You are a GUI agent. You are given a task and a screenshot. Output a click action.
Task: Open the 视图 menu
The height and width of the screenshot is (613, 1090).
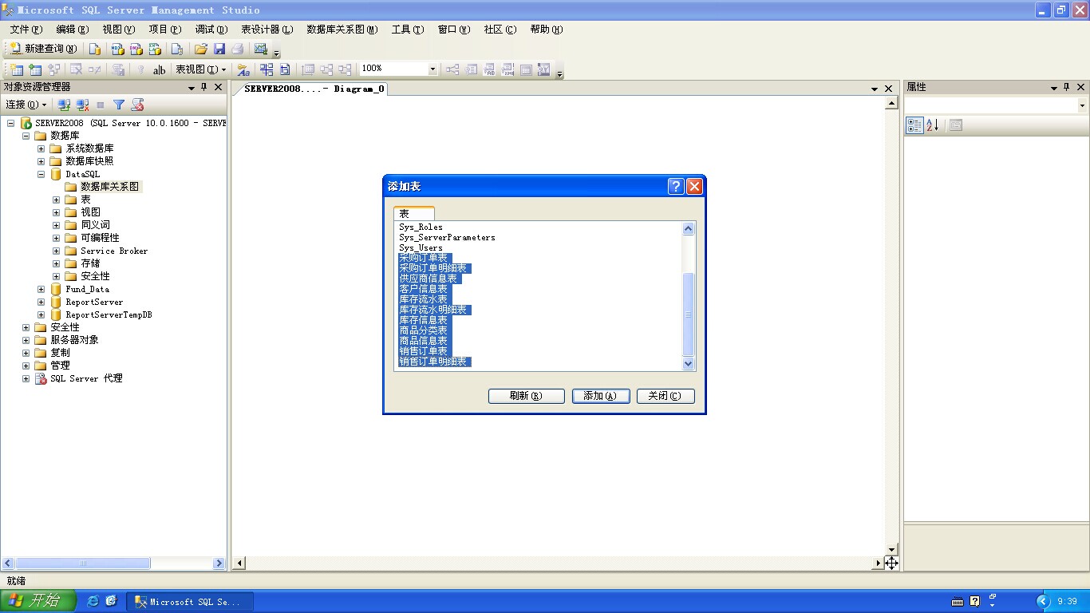pos(118,30)
